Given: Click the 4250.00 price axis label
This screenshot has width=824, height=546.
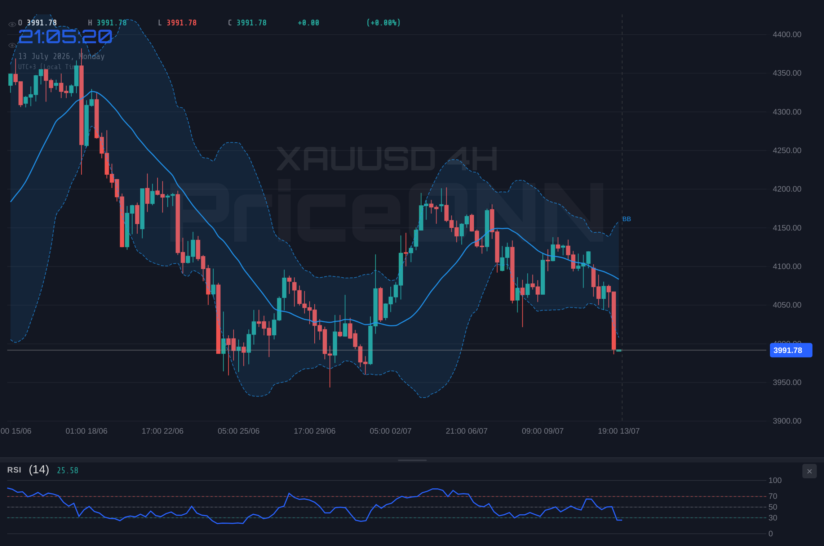Looking at the screenshot, I should pyautogui.click(x=787, y=151).
